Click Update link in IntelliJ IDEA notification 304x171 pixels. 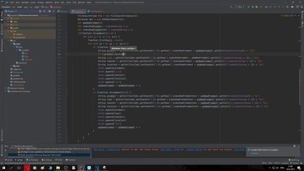coord(255,153)
